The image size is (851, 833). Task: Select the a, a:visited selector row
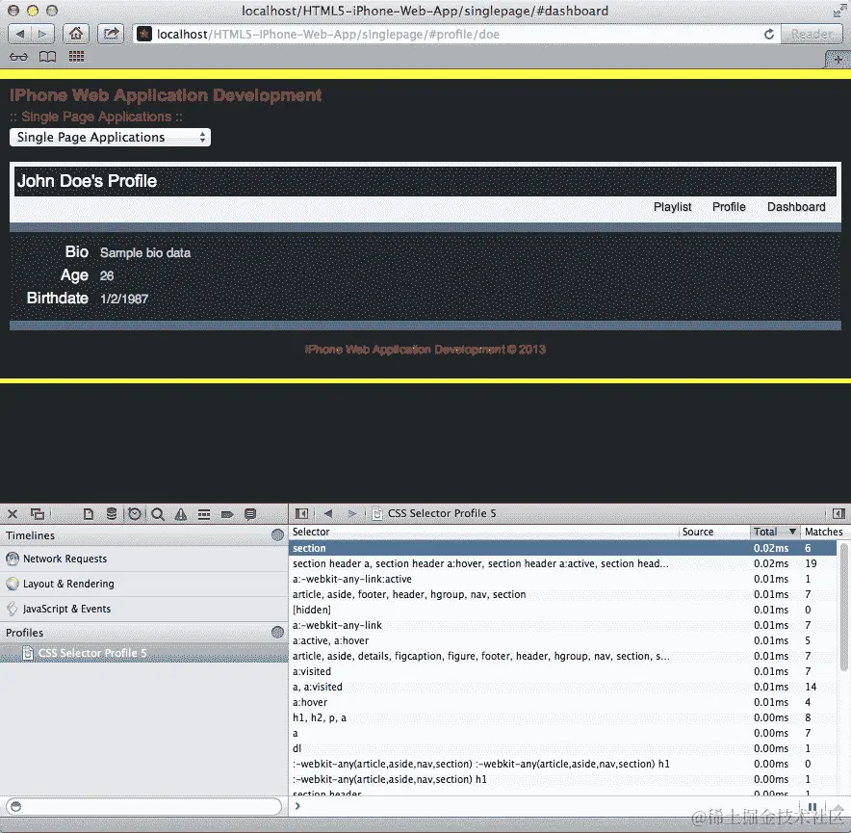pyautogui.click(x=563, y=687)
